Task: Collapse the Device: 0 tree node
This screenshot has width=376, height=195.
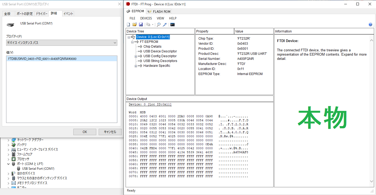Action: coord(129,37)
